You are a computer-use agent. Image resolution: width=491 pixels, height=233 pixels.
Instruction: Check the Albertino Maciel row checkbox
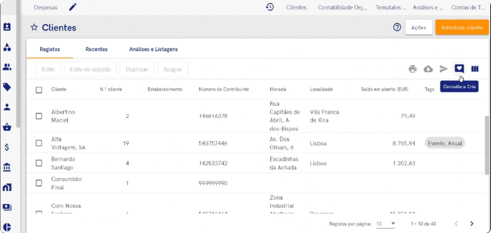pyautogui.click(x=39, y=116)
